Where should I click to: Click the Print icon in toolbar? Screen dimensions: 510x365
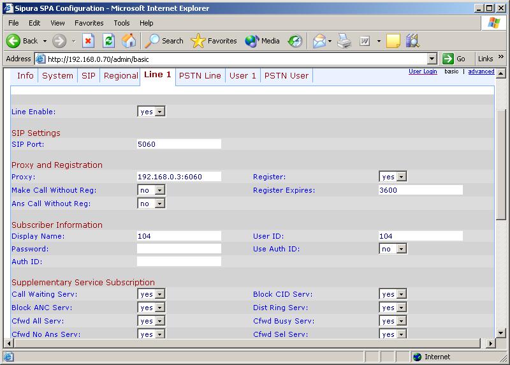tap(344, 41)
